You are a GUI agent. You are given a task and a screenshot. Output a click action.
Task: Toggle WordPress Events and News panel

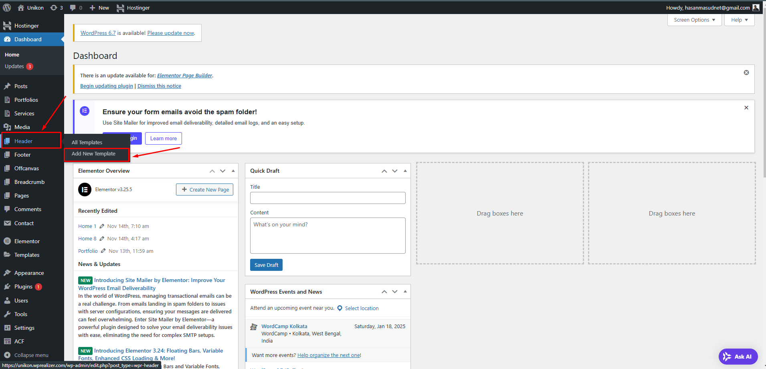405,292
